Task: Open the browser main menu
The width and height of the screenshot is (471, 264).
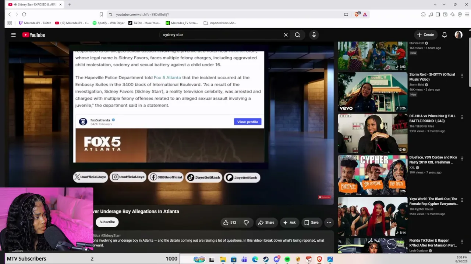Action: click(x=467, y=14)
